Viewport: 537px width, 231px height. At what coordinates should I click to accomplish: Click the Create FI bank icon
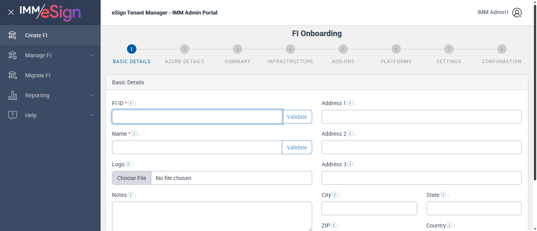pyautogui.click(x=13, y=35)
